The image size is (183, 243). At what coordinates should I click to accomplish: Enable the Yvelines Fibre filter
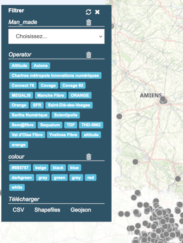point(63,135)
